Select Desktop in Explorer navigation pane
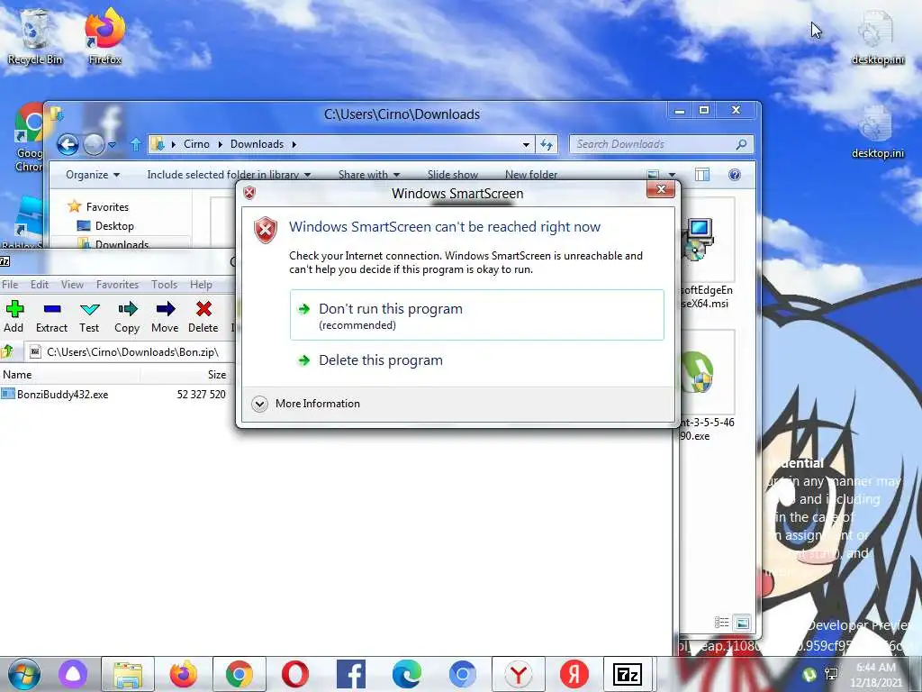This screenshot has height=692, width=922. (x=106, y=226)
